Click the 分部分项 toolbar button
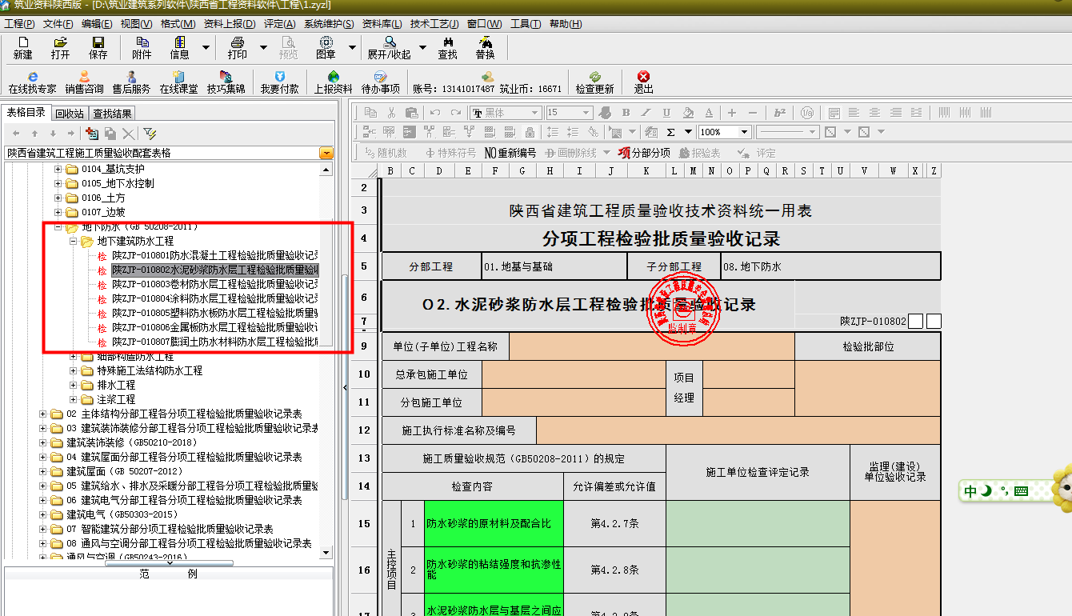 pos(644,152)
